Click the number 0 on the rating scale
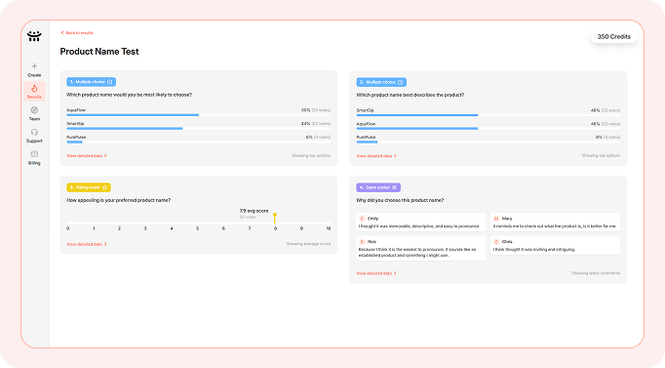The width and height of the screenshot is (665, 368). (x=68, y=228)
